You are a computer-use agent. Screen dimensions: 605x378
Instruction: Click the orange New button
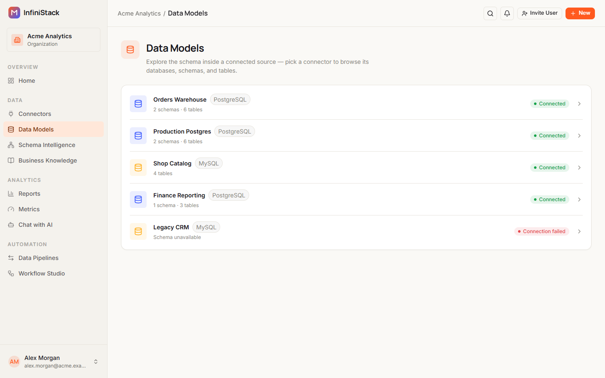580,13
